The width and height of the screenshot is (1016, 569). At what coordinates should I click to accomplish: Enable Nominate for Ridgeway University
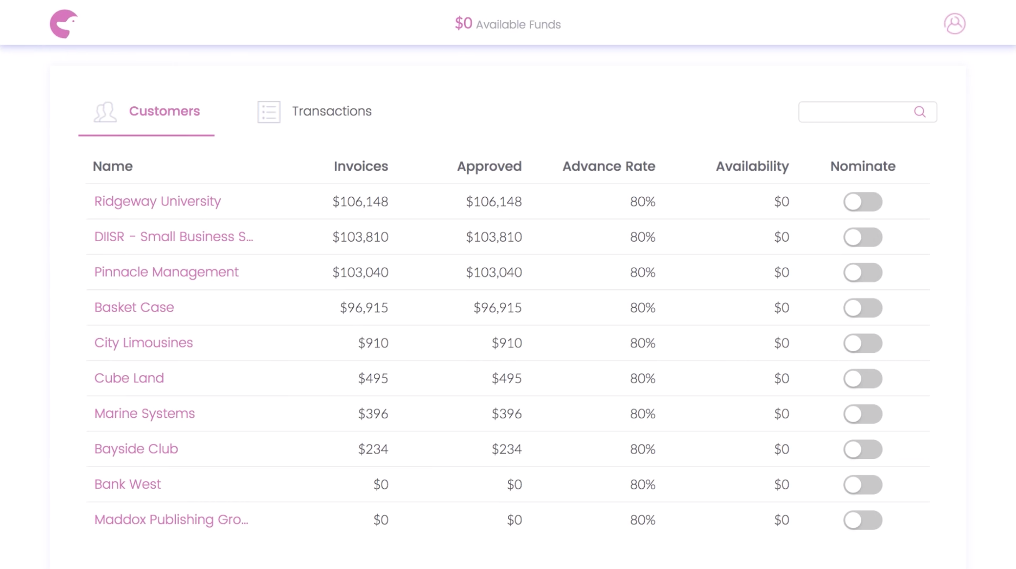862,202
